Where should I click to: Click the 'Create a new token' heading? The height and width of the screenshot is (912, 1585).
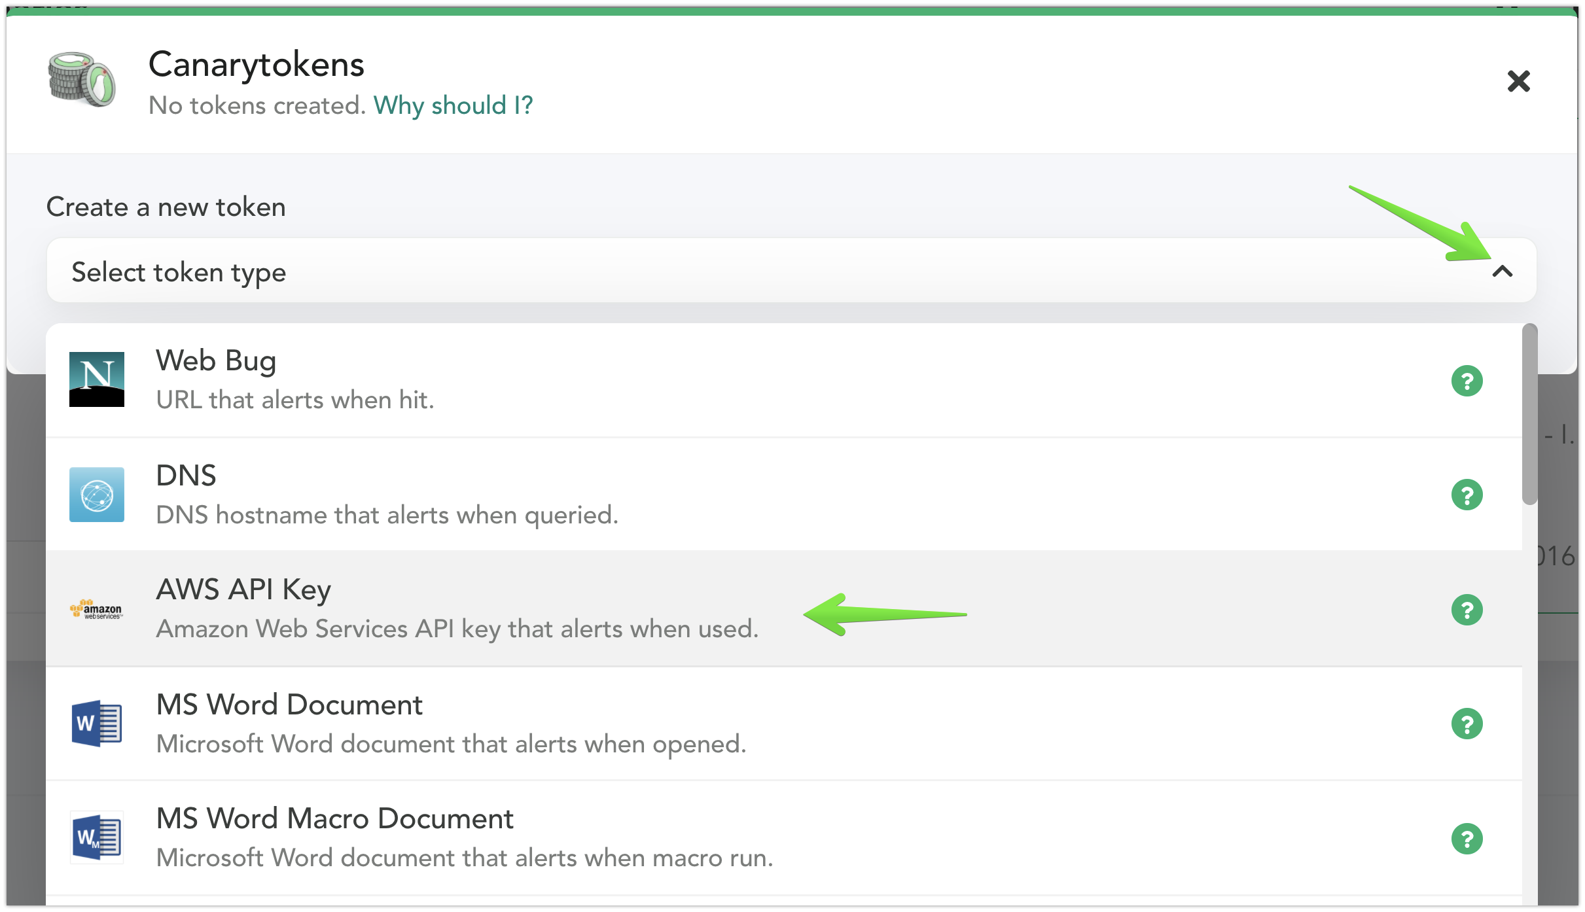[166, 207]
